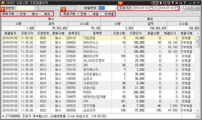Click the table's vertical scrollbar thumb
202x120 pixels.
click(x=198, y=42)
